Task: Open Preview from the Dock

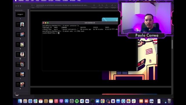Action: click(151, 101)
